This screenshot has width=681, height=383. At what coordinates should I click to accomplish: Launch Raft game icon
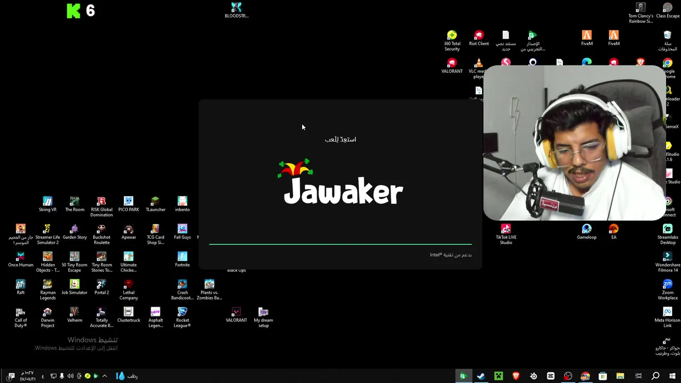[x=21, y=287]
